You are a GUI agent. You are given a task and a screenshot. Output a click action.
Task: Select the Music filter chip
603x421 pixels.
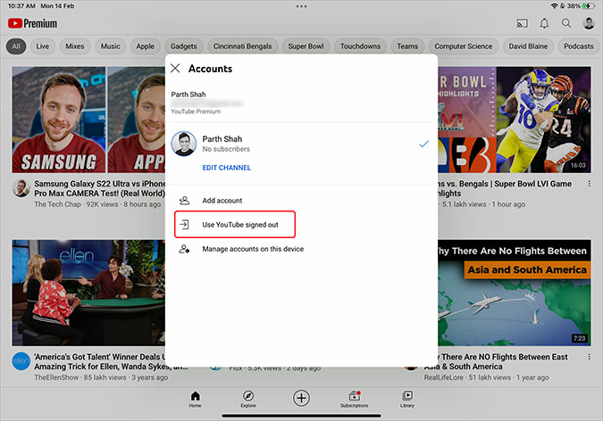111,46
